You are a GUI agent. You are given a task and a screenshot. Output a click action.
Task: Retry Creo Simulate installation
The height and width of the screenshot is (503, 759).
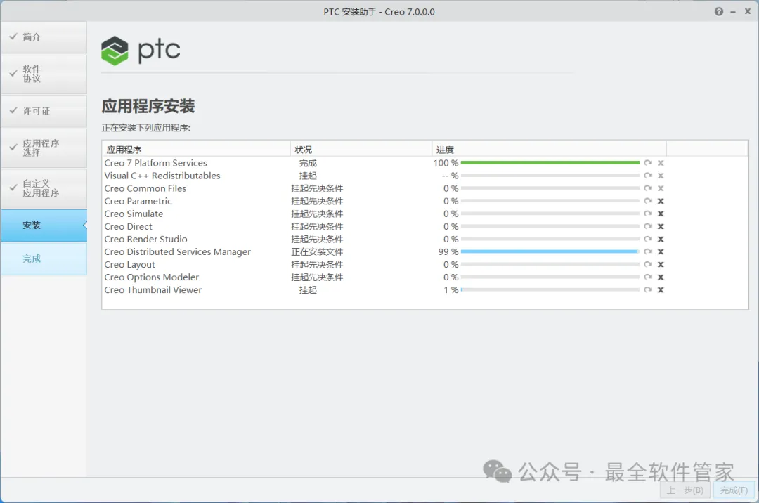pyautogui.click(x=648, y=214)
